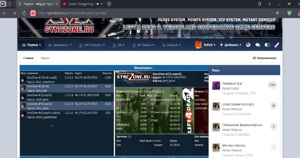Open the conversations chat bubbles icon
300x158 pixels.
pos(257,45)
